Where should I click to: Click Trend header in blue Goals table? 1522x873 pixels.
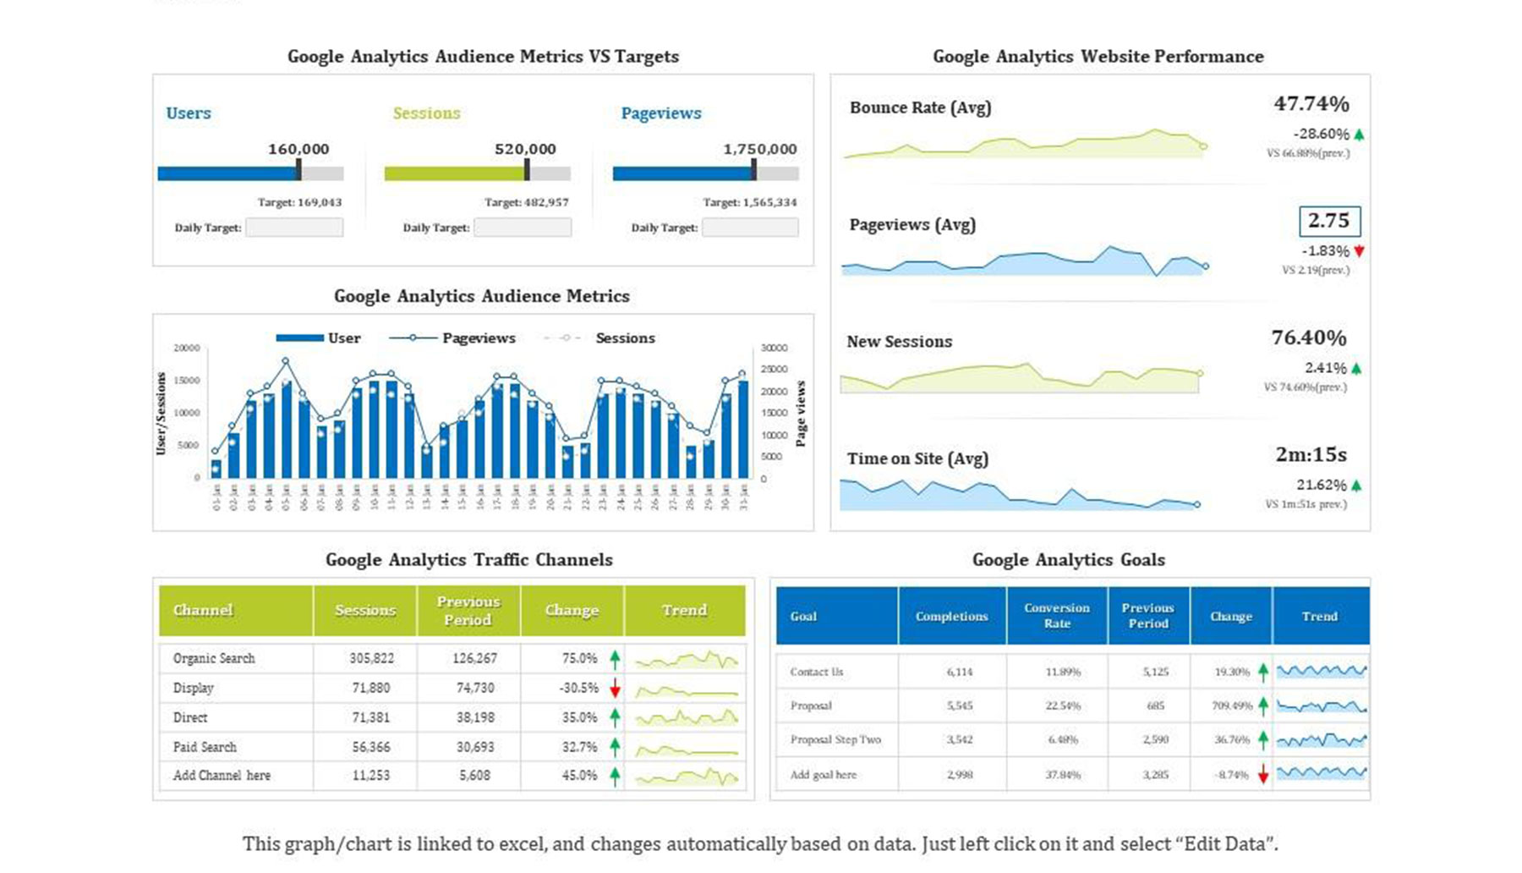click(x=1321, y=616)
